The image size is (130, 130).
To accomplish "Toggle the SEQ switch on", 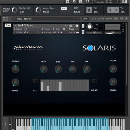I will point(36,81).
